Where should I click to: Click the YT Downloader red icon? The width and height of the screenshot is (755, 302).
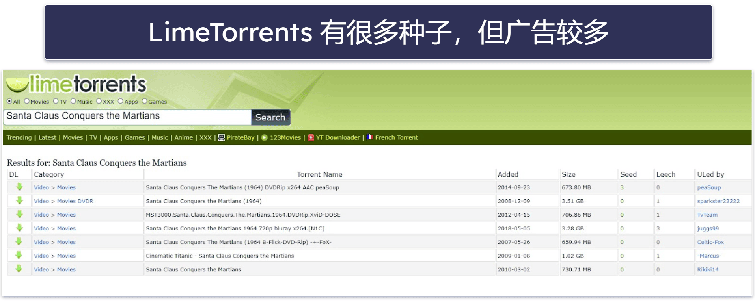(x=311, y=137)
